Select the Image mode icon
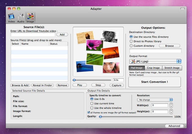This screenshot has height=134, width=192. pyautogui.click(x=30, y=18)
